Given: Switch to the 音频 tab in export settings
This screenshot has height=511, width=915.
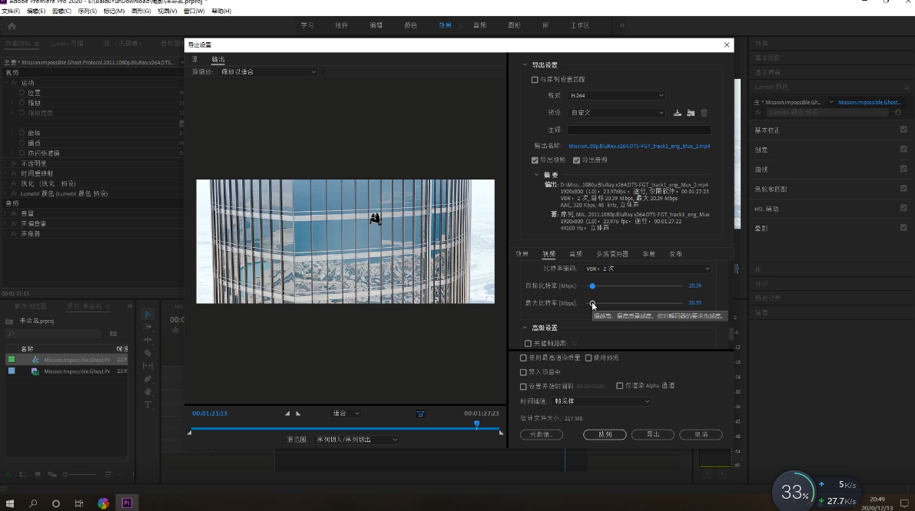Looking at the screenshot, I should (575, 254).
